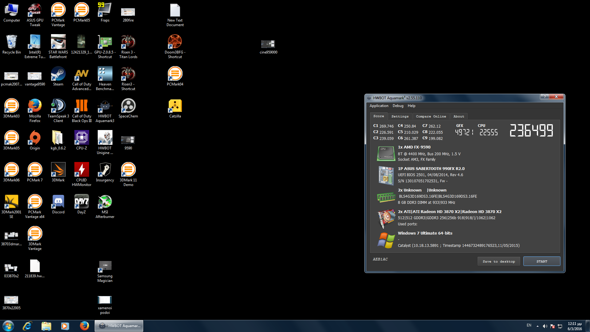
Task: Click the SpaceChem desktop icon
Action: click(x=128, y=108)
